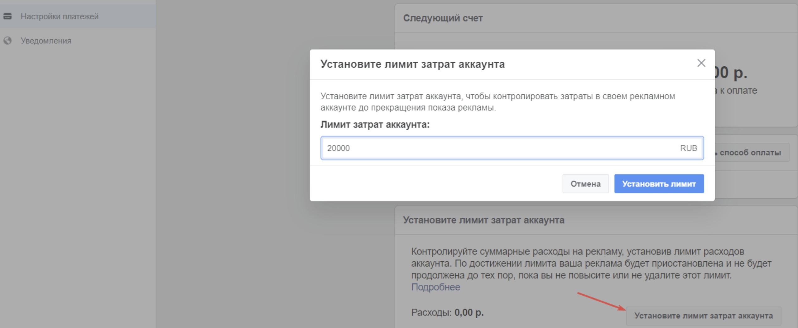This screenshot has height=328, width=798.
Task: Click the RUB currency label in field
Action: 688,148
